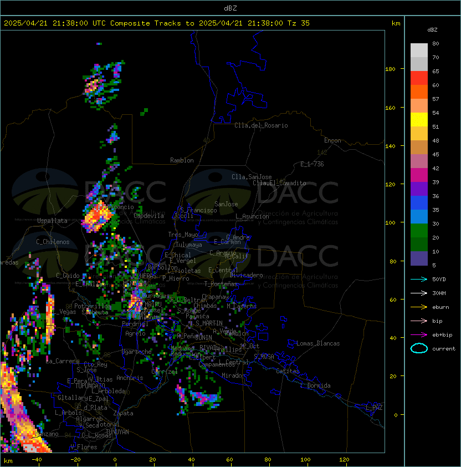This screenshot has width=461, height=467.
Task: Select the light blue swatch between 35 and 30
Action: [x=419, y=217]
